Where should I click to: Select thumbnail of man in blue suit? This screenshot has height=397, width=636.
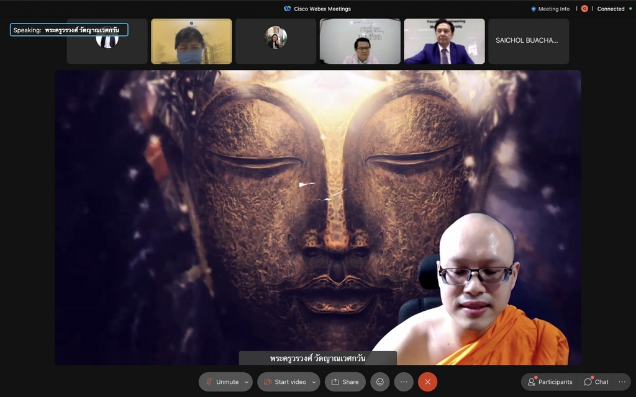[x=444, y=41]
